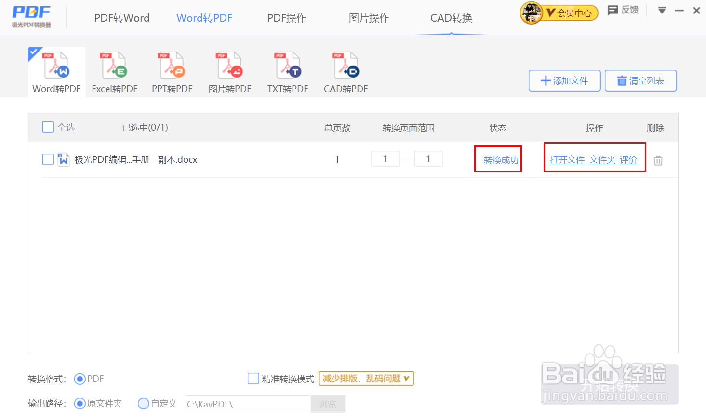Click 状态 column header
The height and width of the screenshot is (420, 706).
498,128
